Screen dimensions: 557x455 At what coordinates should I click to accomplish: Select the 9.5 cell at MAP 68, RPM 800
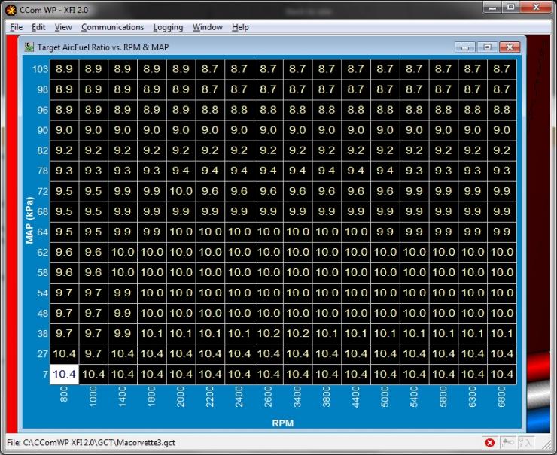[x=64, y=211]
